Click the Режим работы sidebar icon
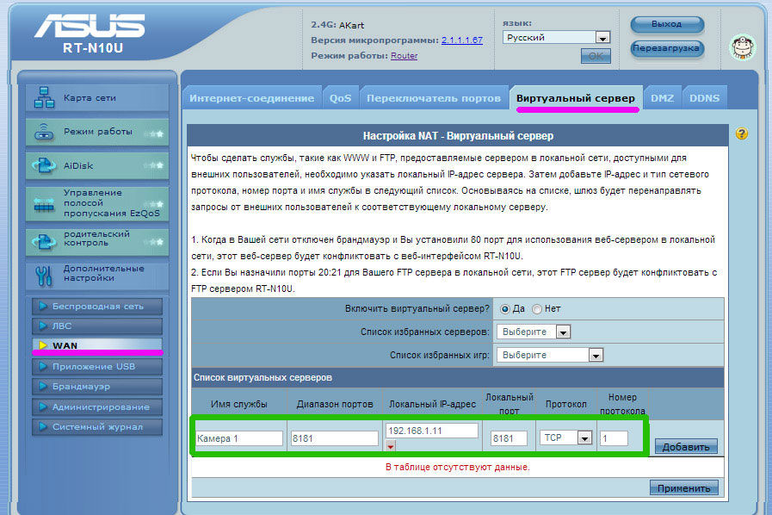This screenshot has height=515, width=772. pyautogui.click(x=44, y=132)
